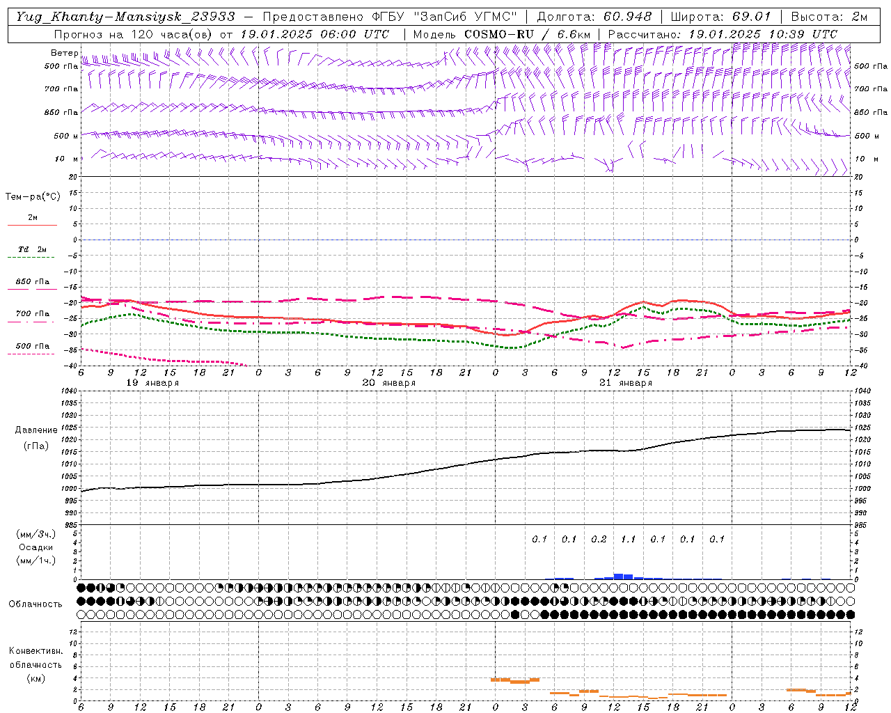The height and width of the screenshot is (713, 891).
Task: Click the 'Высота: 2м' header value
Action: [828, 17]
